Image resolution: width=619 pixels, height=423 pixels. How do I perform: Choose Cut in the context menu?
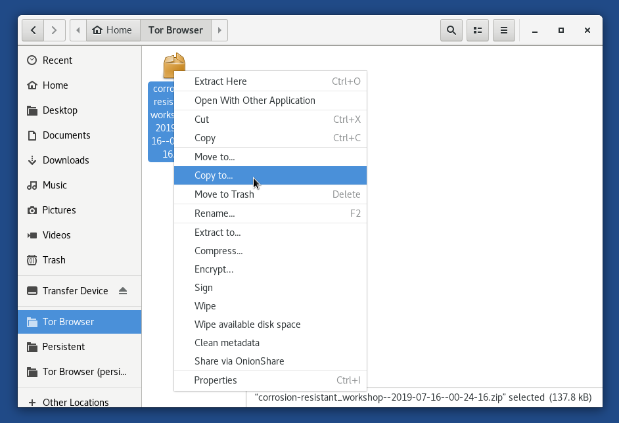271,120
